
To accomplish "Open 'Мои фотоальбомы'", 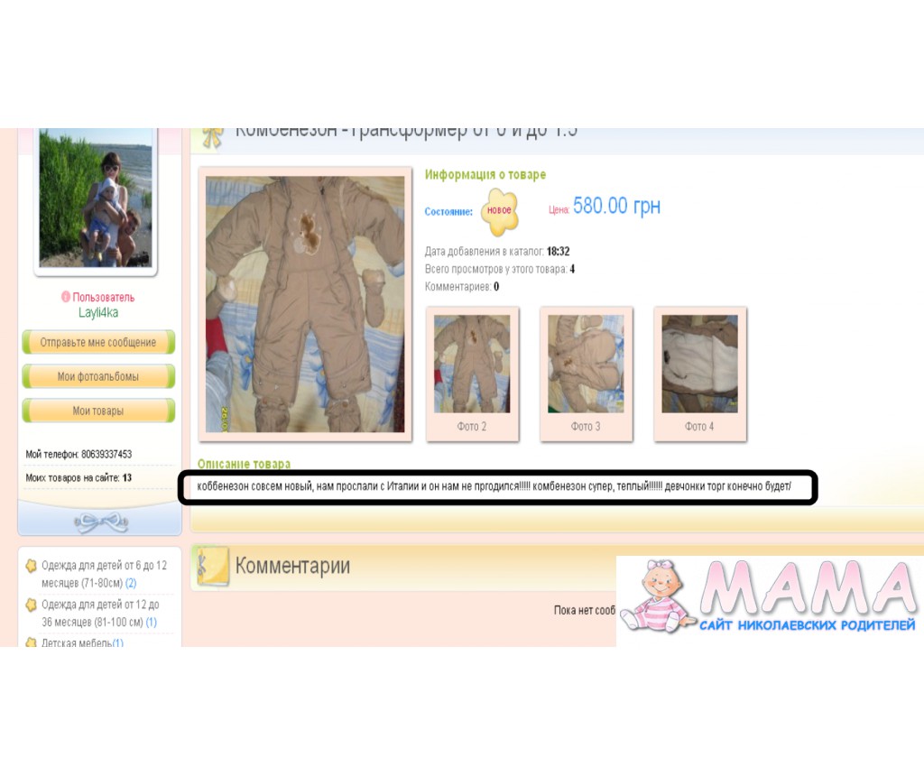I will click(x=98, y=376).
